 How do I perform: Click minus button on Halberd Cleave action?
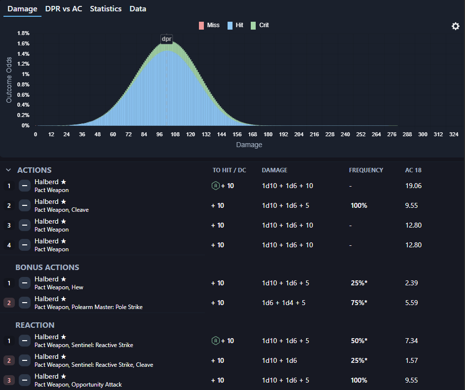point(25,205)
